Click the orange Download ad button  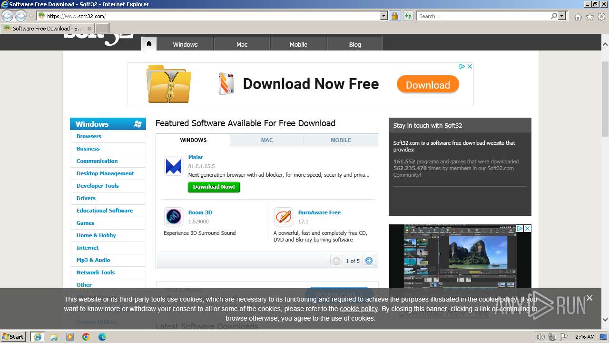pyautogui.click(x=428, y=85)
